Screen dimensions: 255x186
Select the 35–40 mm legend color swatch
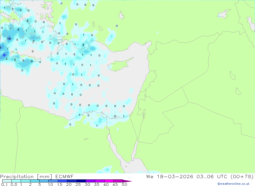click(100, 181)
